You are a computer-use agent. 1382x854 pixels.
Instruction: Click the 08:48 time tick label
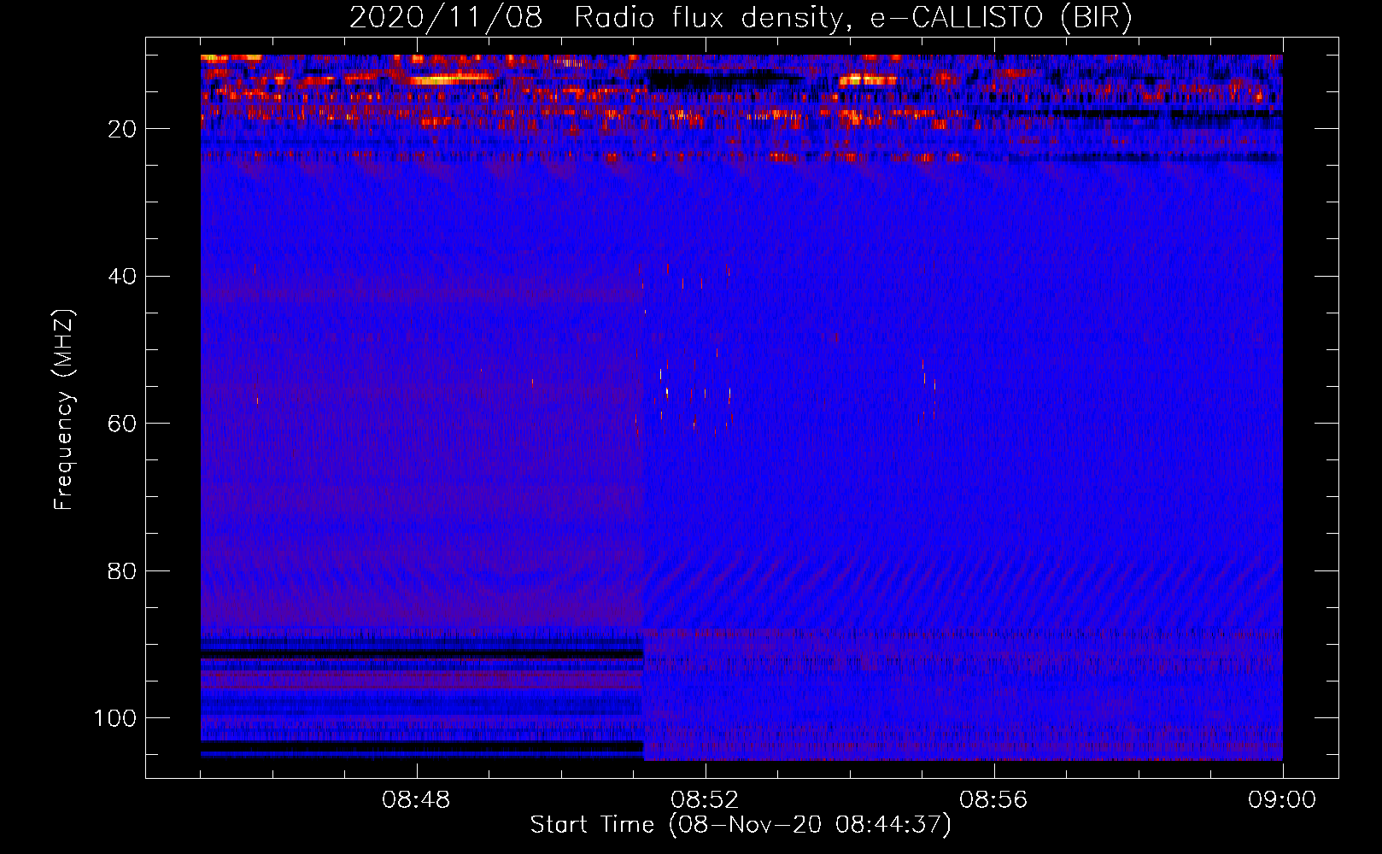[x=416, y=800]
